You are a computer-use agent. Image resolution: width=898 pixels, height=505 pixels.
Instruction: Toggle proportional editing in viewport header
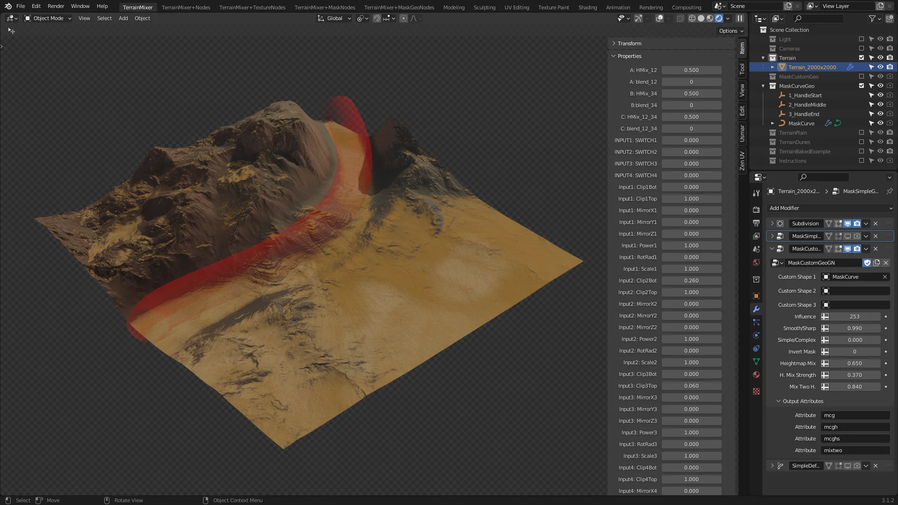point(403,18)
